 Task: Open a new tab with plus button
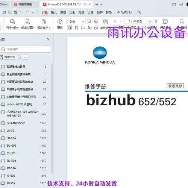pyautogui.click(x=97, y=5)
